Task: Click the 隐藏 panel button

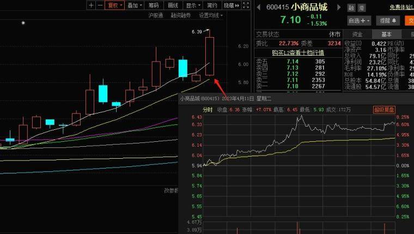Action: pos(232,5)
